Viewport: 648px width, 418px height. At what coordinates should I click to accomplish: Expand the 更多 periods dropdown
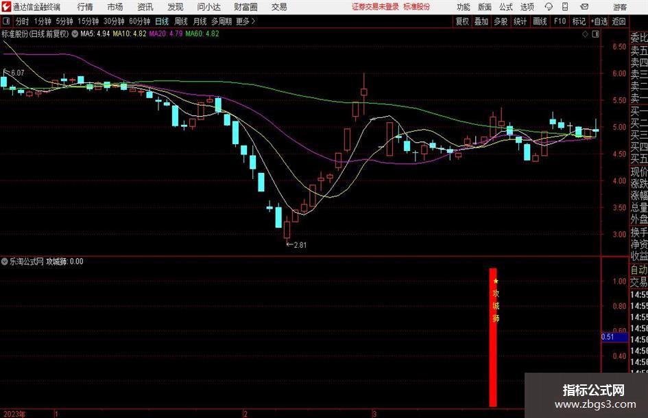tap(245, 21)
